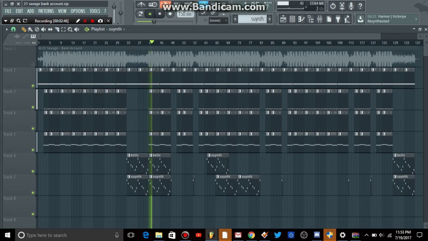This screenshot has width=428, height=241.
Task: Click the Windows Start button
Action: [7, 235]
